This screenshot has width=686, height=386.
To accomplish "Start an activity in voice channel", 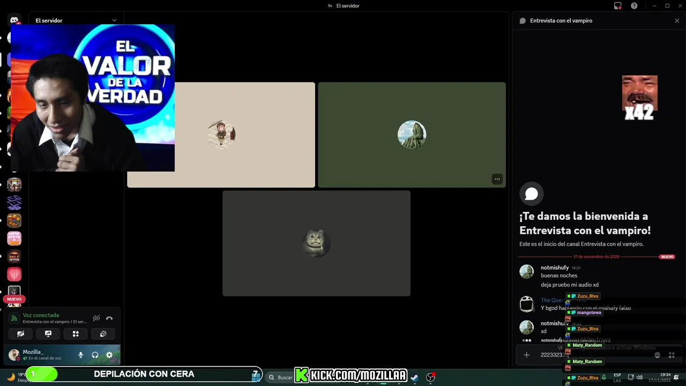I will coord(76,333).
